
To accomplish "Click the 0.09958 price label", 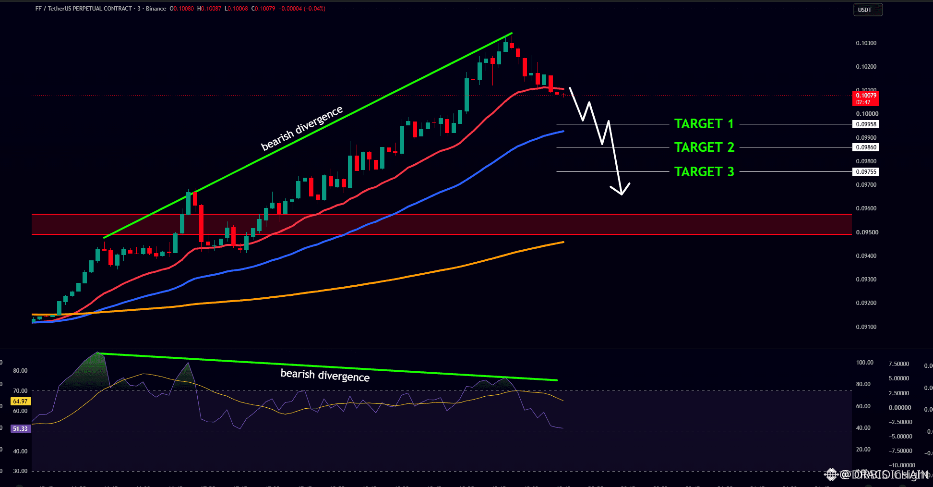I will pyautogui.click(x=866, y=124).
